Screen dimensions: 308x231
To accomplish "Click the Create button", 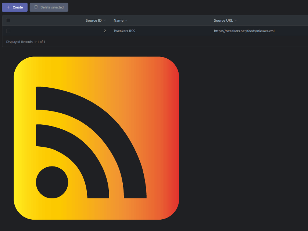I will (x=15, y=7).
